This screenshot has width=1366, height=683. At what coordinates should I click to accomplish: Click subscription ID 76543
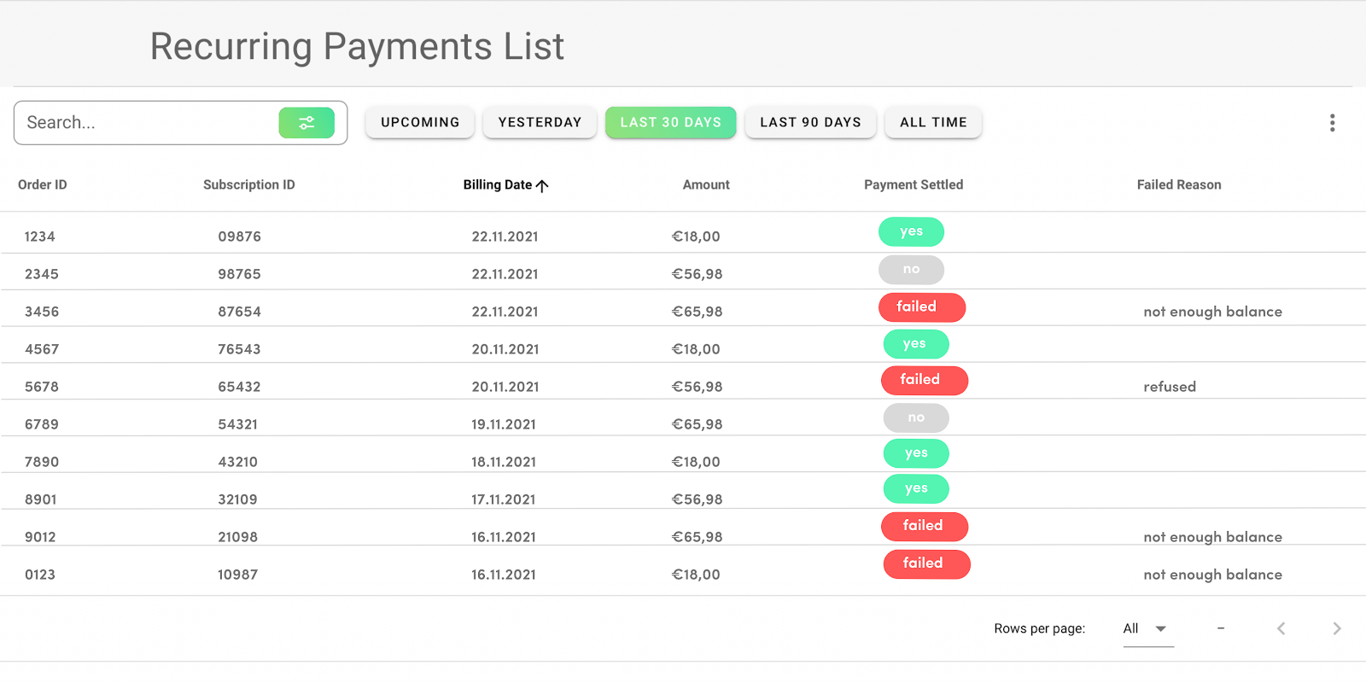point(239,349)
